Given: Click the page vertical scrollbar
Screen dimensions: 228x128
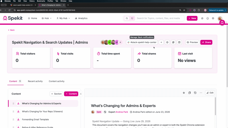Looking at the screenshot, I should pos(227,56).
